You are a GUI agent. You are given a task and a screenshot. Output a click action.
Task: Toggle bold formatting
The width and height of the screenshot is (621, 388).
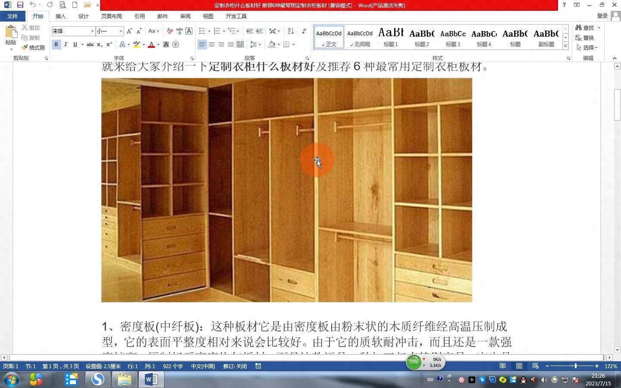click(56, 44)
